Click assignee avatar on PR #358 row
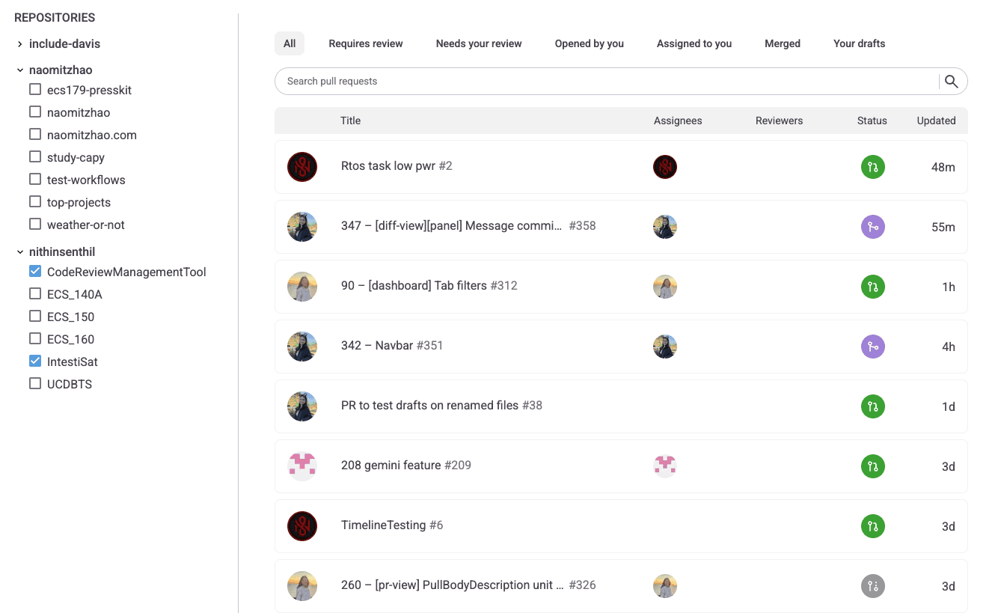The height and width of the screenshot is (613, 1004). click(665, 227)
